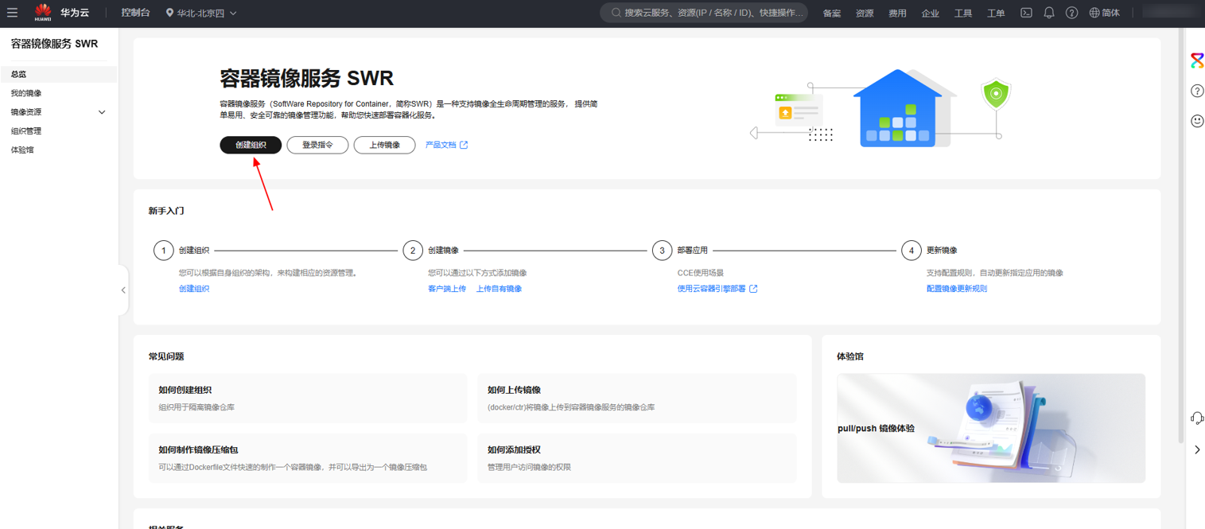Image resolution: width=1205 pixels, height=529 pixels.
Task: Click the Huawei Cloud logo
Action: (x=61, y=13)
